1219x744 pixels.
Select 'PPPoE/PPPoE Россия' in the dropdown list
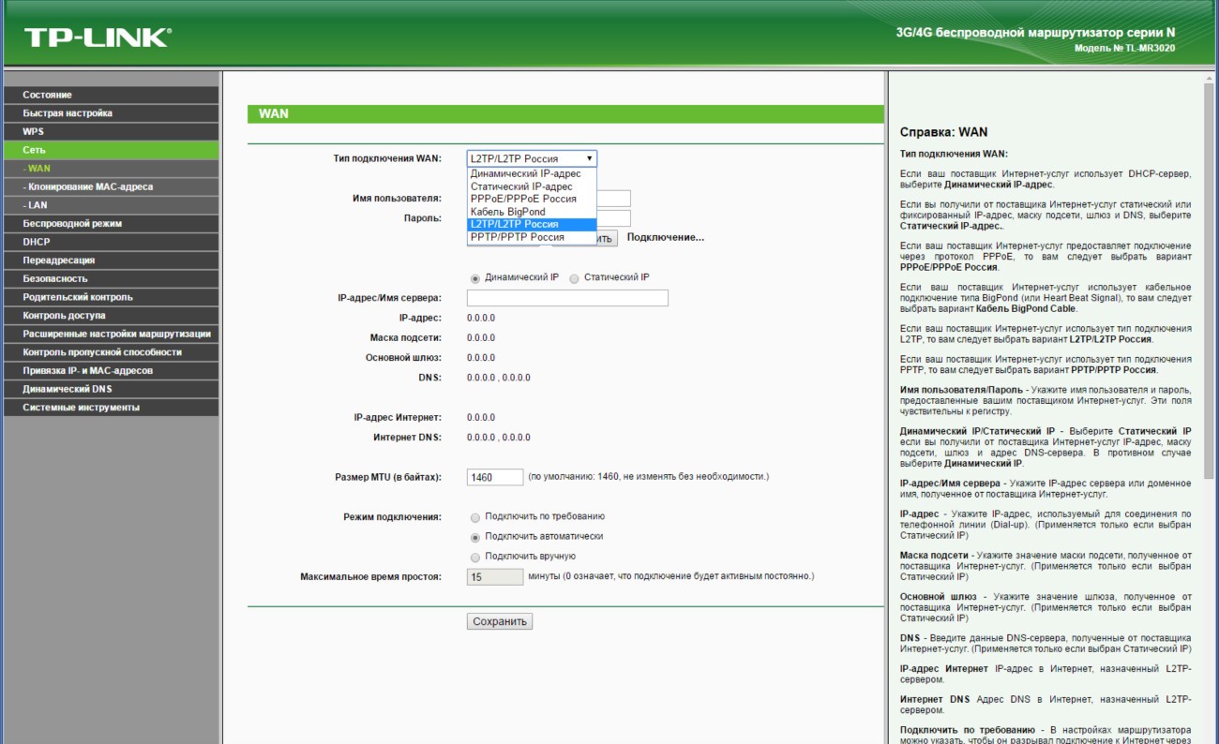[523, 199]
